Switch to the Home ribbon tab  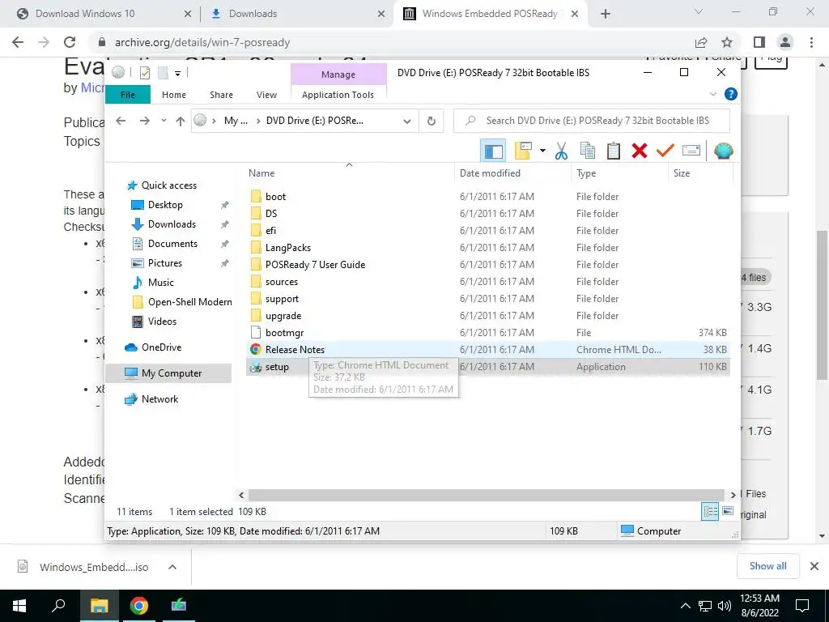(174, 95)
